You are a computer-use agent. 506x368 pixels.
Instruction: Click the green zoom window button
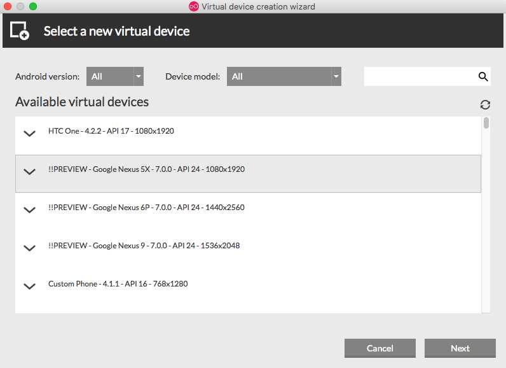(x=33, y=6)
